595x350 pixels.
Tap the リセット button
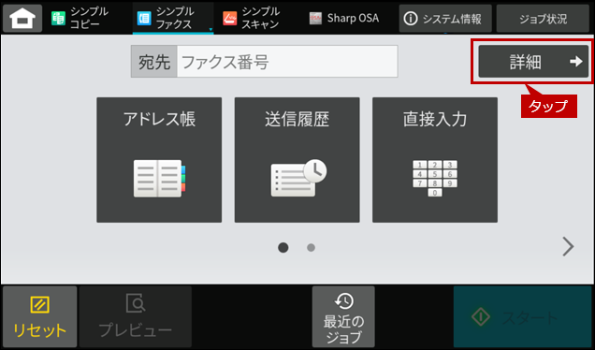click(40, 316)
